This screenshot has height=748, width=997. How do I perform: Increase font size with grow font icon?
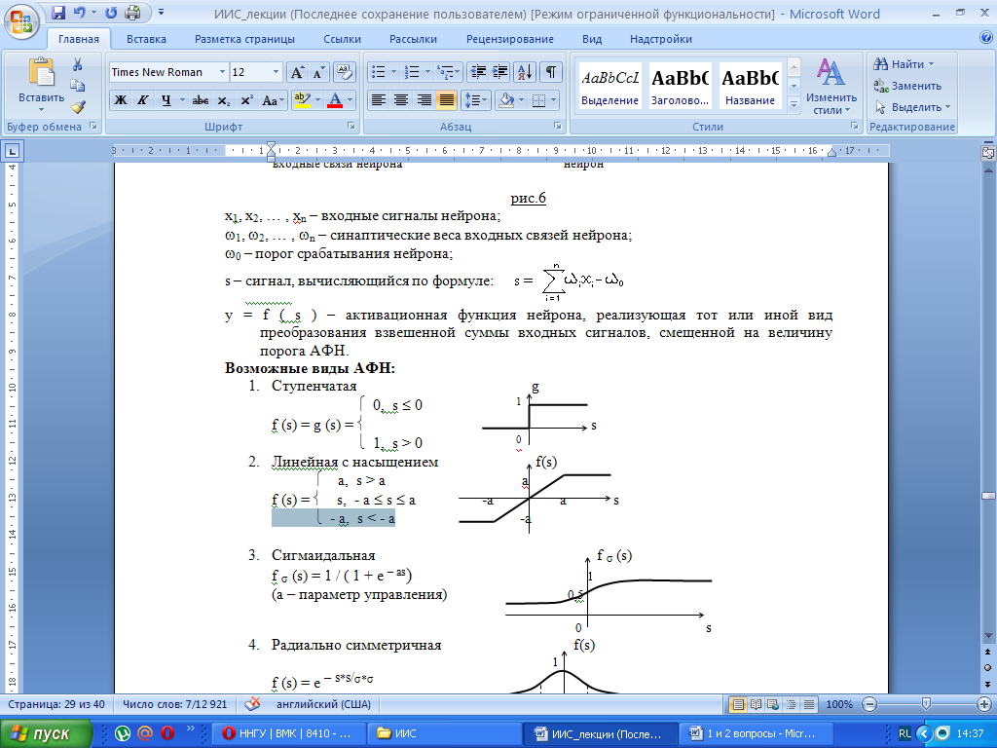click(297, 72)
